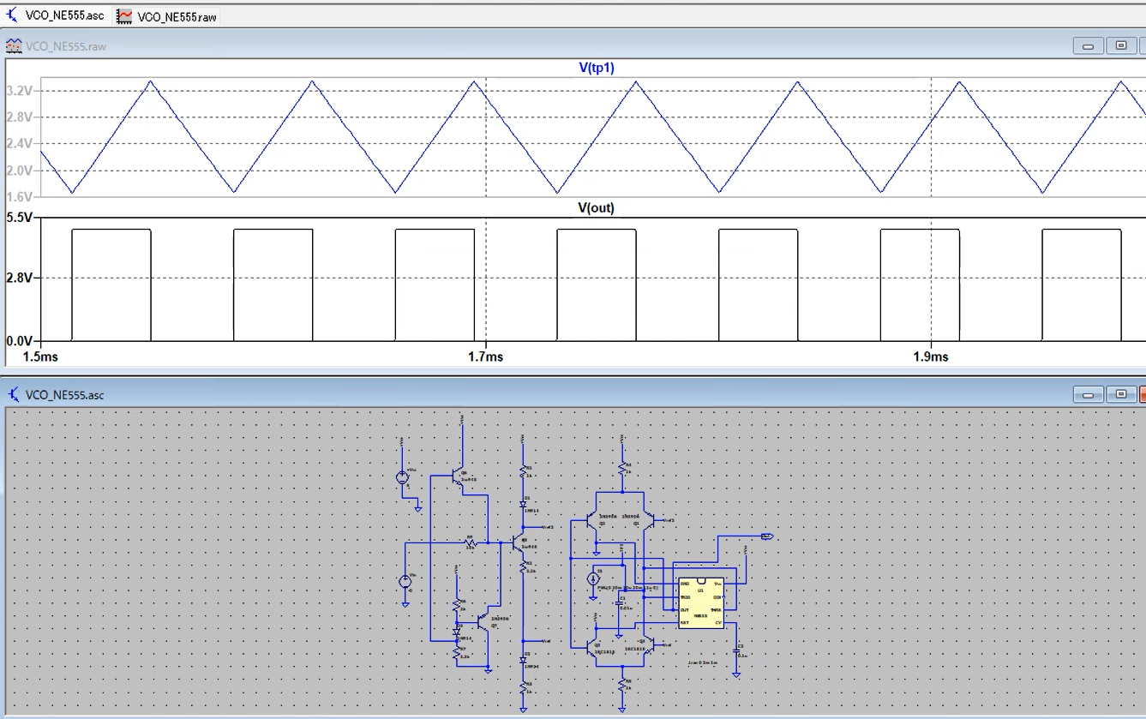
Task: Maximize the VCO_NE555.asc schematic window
Action: click(1120, 395)
